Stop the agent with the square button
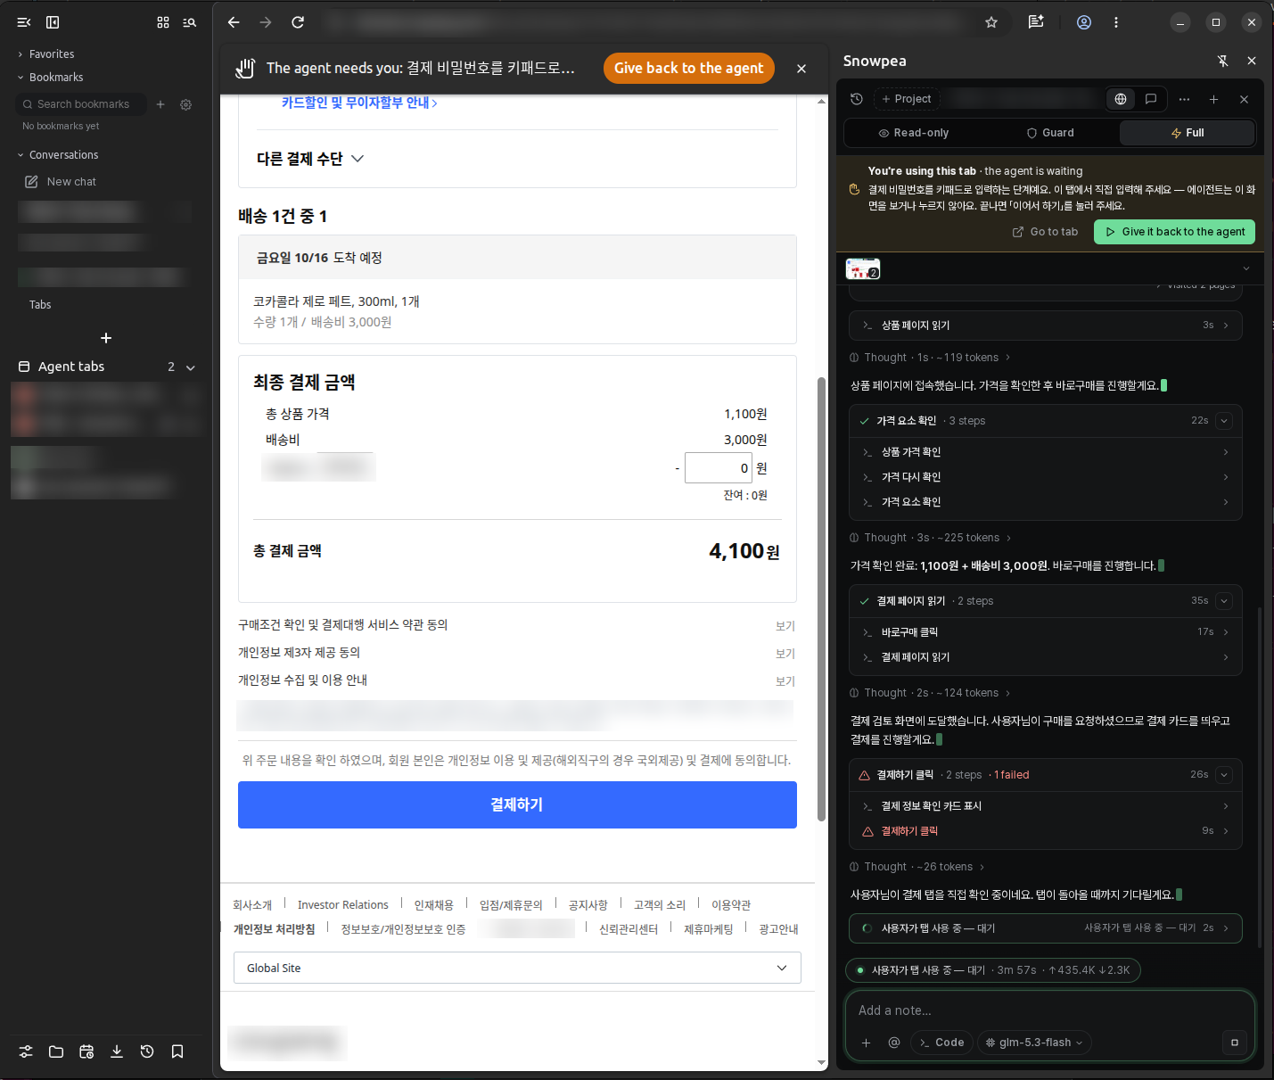 pos(1235,1043)
